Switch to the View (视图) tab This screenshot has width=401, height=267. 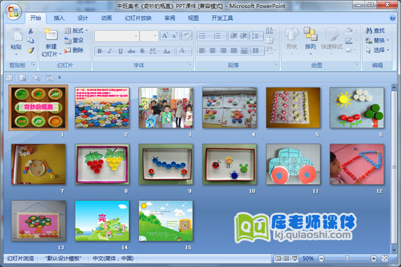(193, 18)
